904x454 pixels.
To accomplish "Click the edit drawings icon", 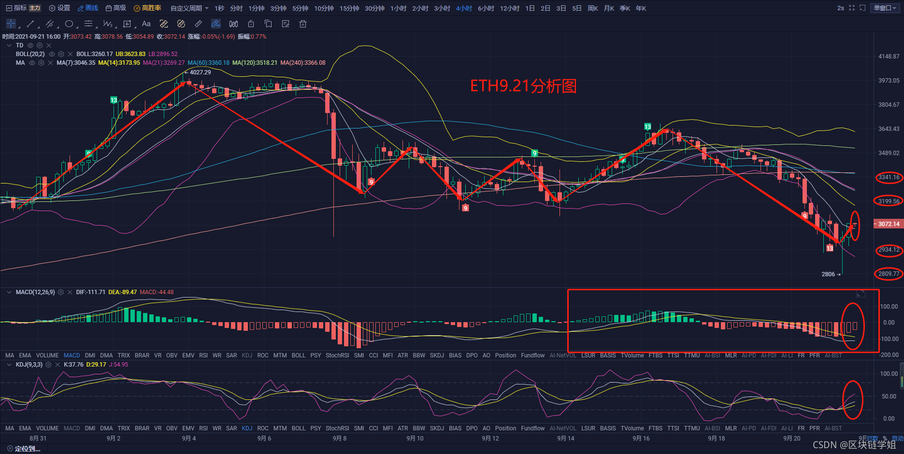I will [286, 24].
